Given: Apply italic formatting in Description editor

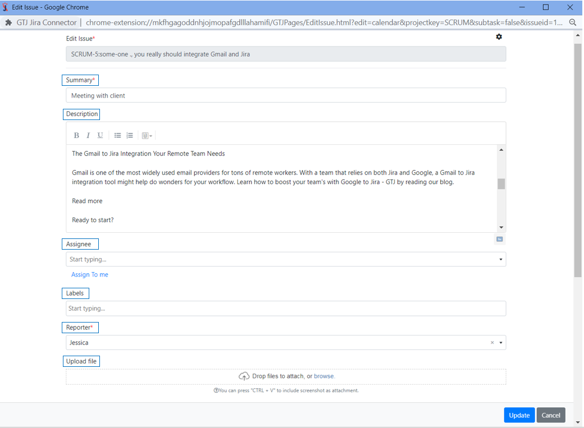Looking at the screenshot, I should [88, 135].
